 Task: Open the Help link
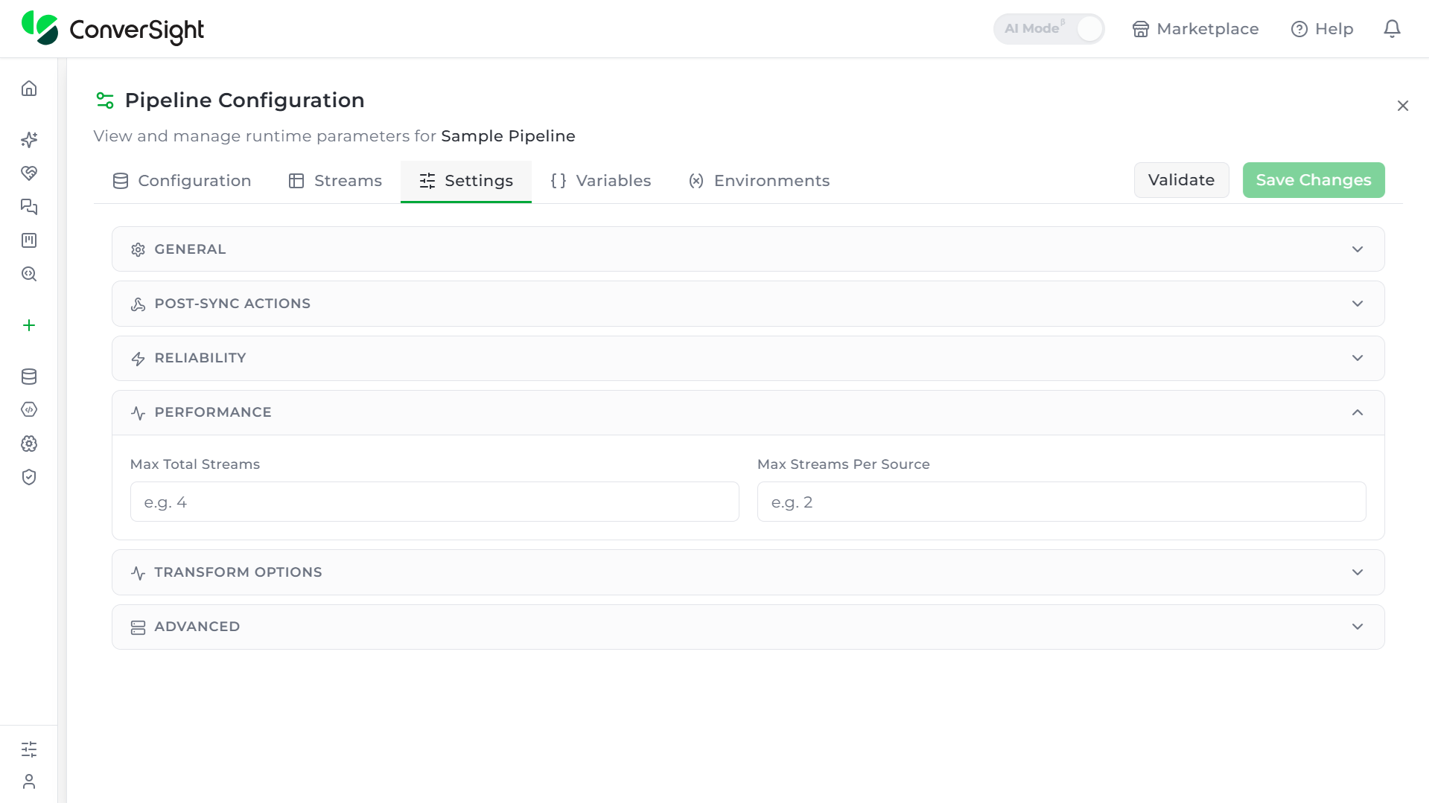pyautogui.click(x=1322, y=29)
